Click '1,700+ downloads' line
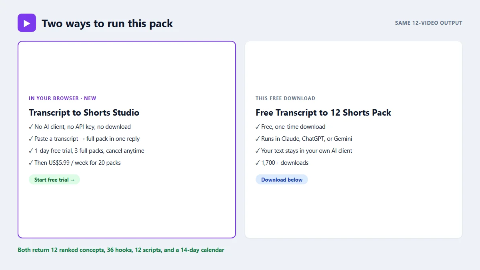This screenshot has width=480, height=270. tap(282, 163)
